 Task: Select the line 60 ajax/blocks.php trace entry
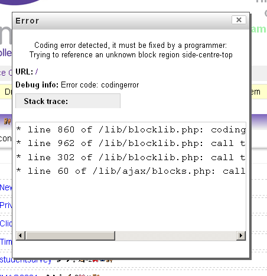(131, 171)
